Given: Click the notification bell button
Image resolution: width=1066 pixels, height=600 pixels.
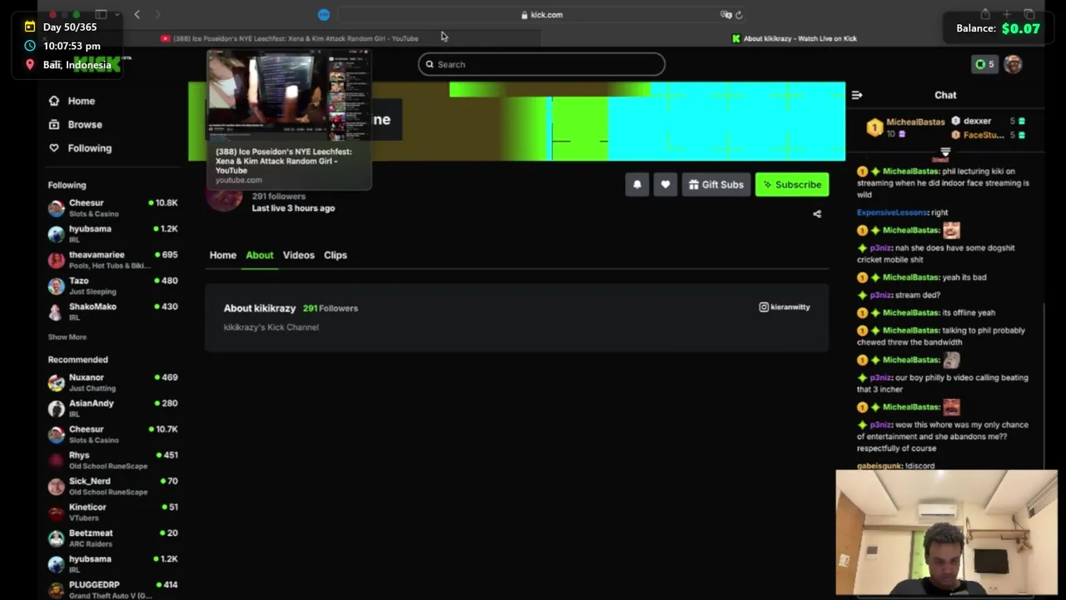Looking at the screenshot, I should 637,184.
